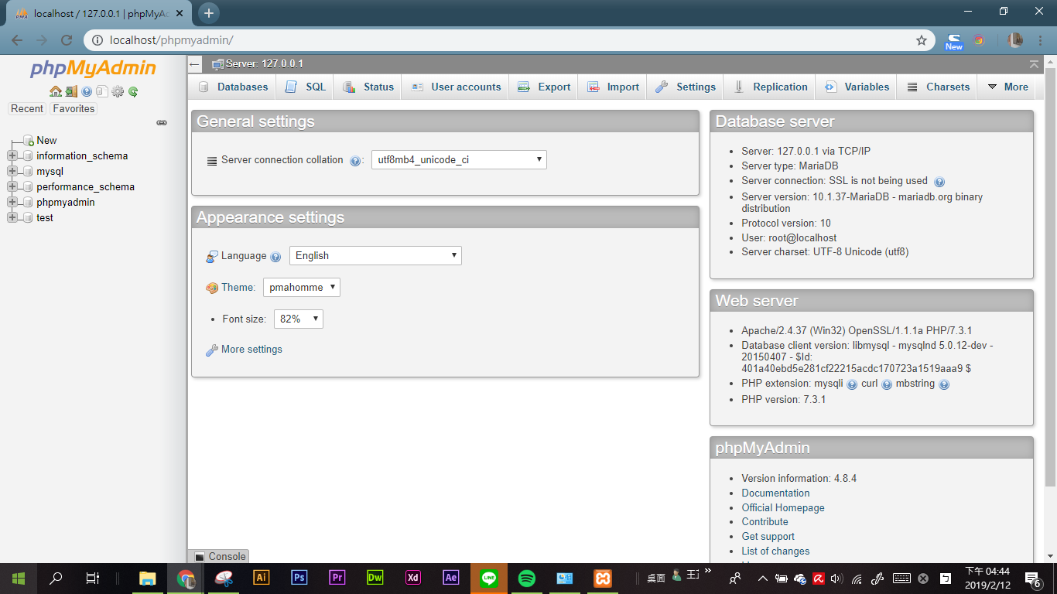Open new browser tab with plus button
This screenshot has width=1057, height=594.
(x=209, y=12)
